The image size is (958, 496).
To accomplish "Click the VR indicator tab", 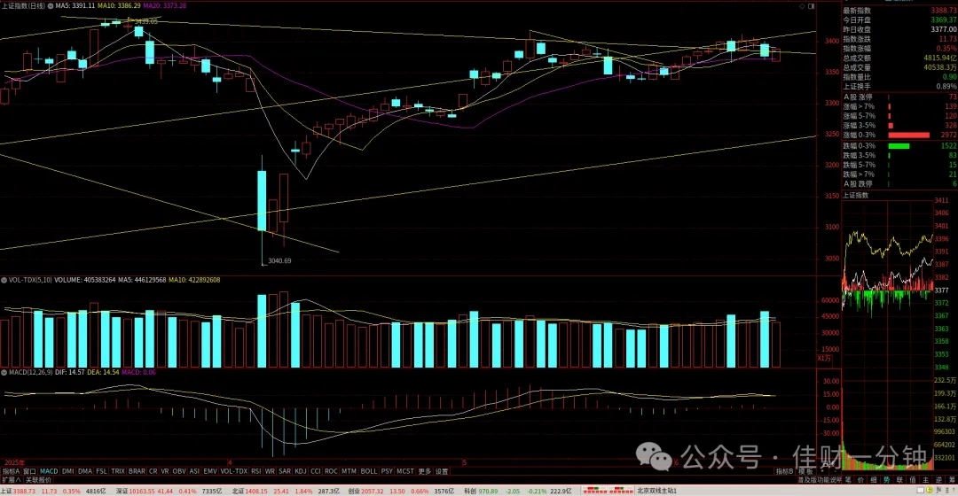I will coord(165,471).
